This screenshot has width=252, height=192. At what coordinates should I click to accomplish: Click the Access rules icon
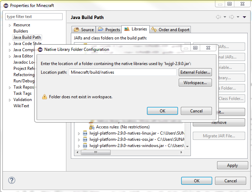point(92,127)
